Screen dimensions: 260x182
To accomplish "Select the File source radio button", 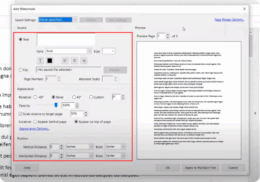I will tap(20, 70).
